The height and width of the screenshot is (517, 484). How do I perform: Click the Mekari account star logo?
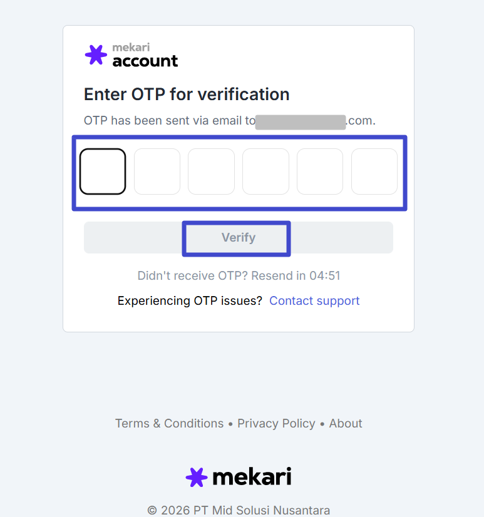coord(96,55)
